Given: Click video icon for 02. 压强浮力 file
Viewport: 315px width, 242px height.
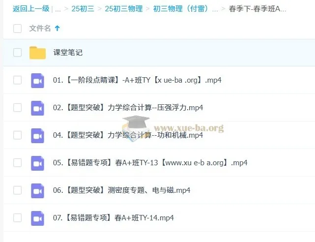Looking at the screenshot, I should click(x=37, y=108).
